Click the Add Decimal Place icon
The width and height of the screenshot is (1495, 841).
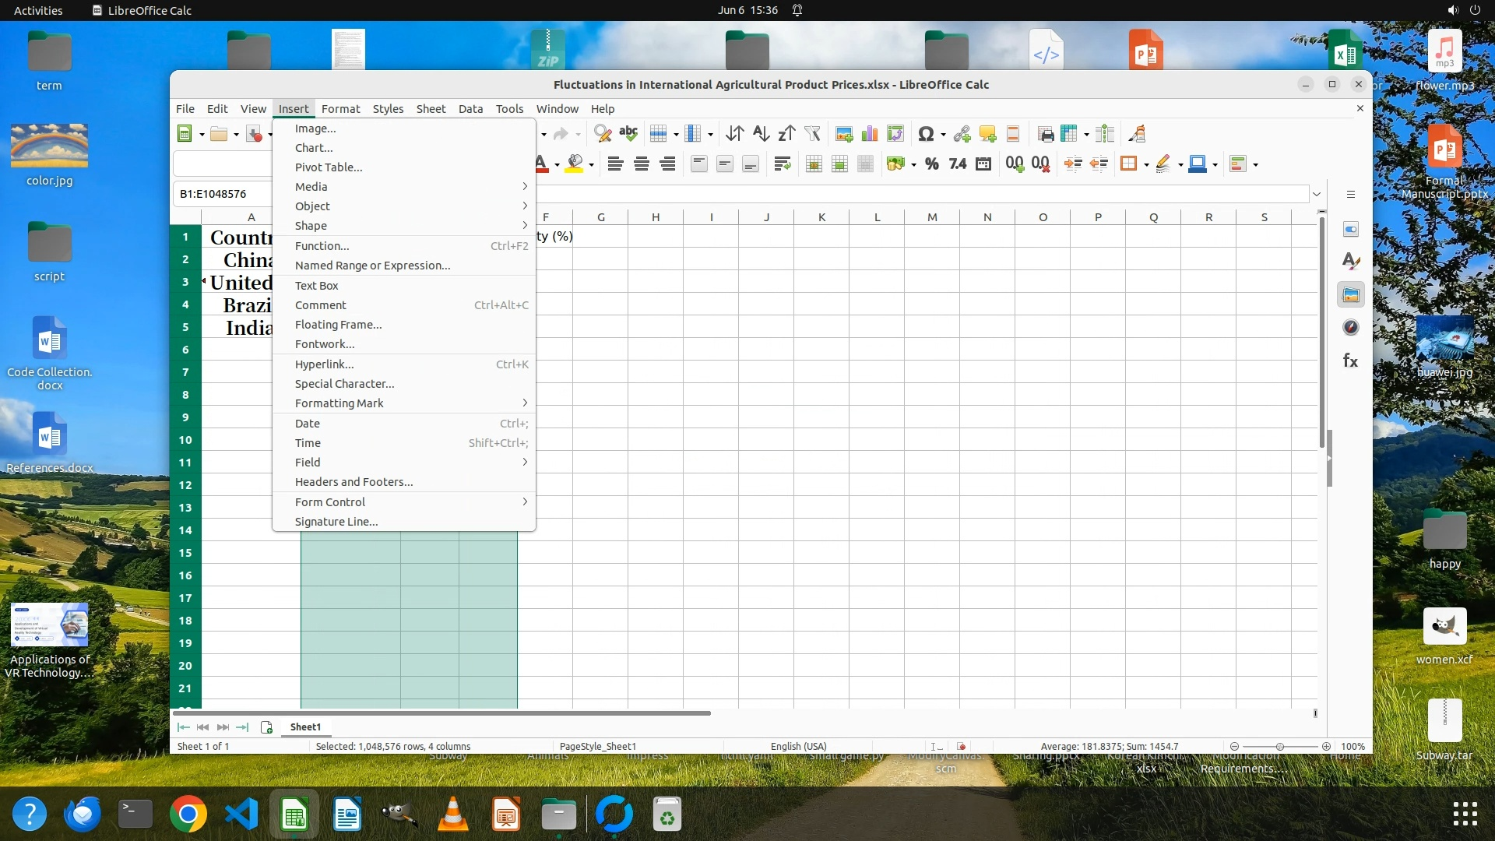(x=1015, y=164)
